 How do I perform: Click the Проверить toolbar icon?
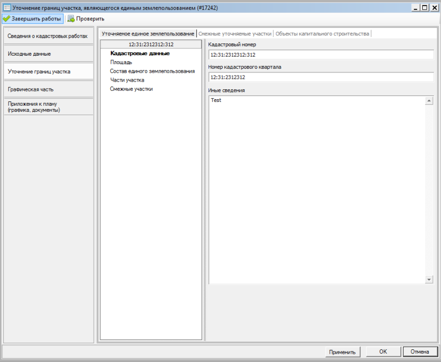(x=71, y=19)
